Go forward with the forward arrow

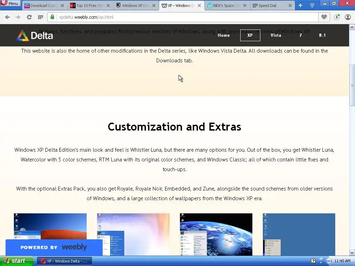pos(18,17)
